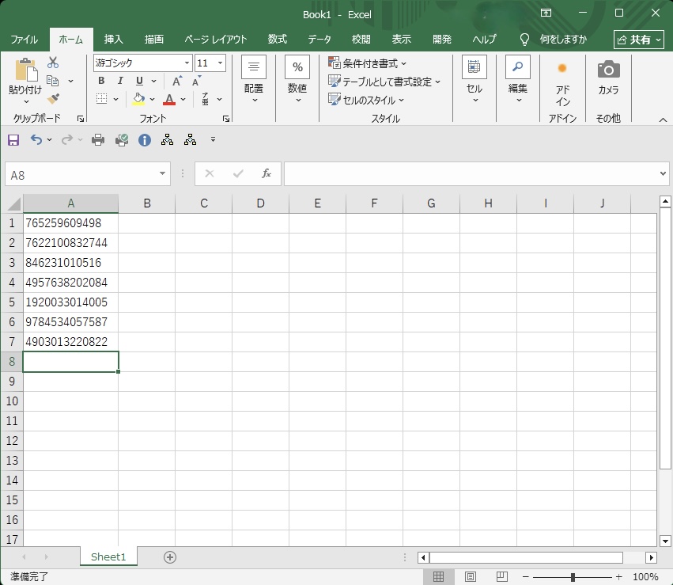The image size is (673, 585).
Task: Open the Camera tool in the ribbon
Action: tap(608, 78)
